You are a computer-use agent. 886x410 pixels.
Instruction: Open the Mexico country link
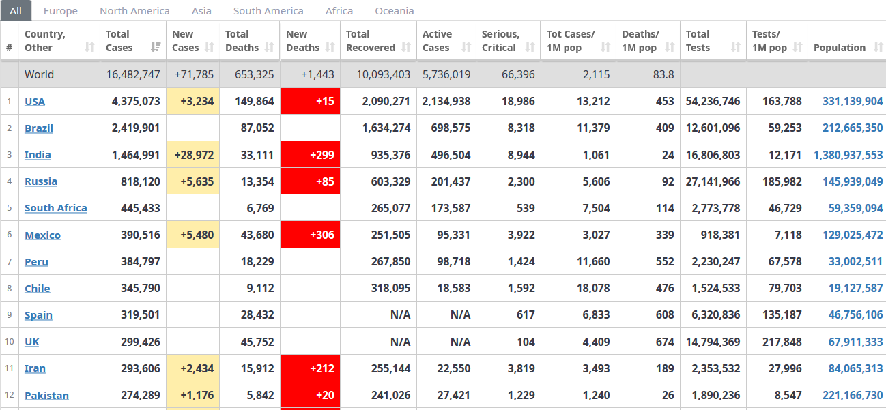(x=42, y=235)
